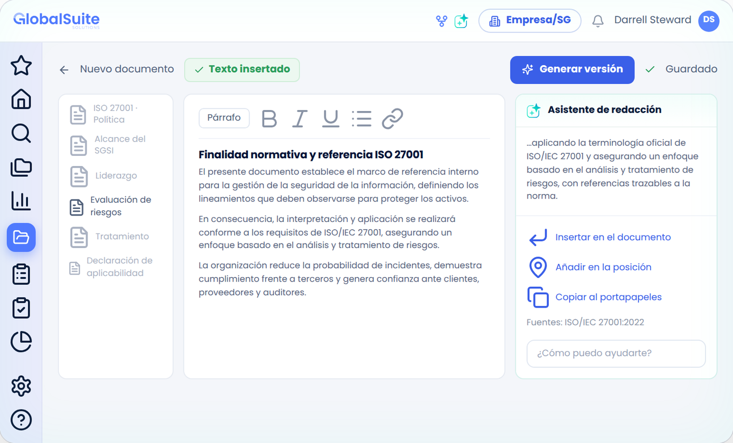Image resolution: width=733 pixels, height=443 pixels.
Task: Toggle underline formatting
Action: coord(331,119)
